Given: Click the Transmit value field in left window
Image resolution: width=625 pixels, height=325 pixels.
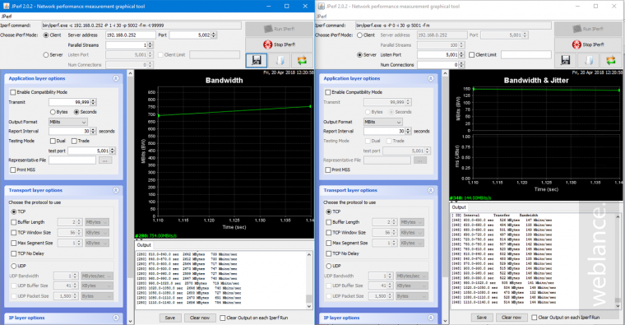Looking at the screenshot, I should click(70, 102).
